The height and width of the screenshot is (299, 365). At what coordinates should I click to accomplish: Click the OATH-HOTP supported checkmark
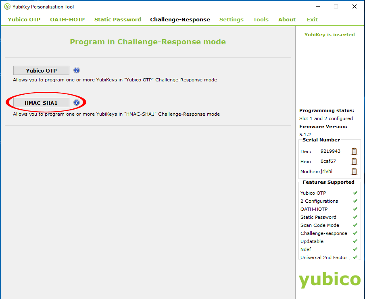pyautogui.click(x=355, y=209)
